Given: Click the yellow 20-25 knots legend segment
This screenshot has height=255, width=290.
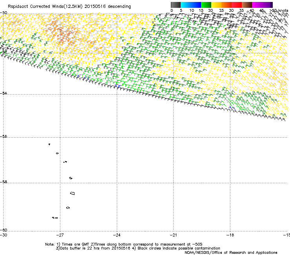Looking at the screenshot, I should point(216,5).
